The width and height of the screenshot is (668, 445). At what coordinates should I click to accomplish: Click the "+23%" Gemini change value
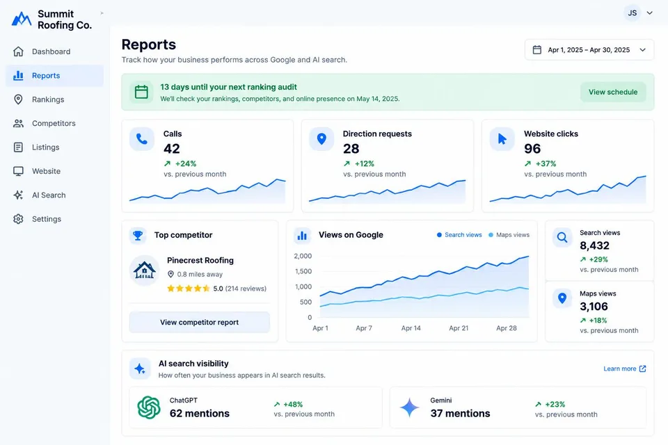pyautogui.click(x=555, y=405)
